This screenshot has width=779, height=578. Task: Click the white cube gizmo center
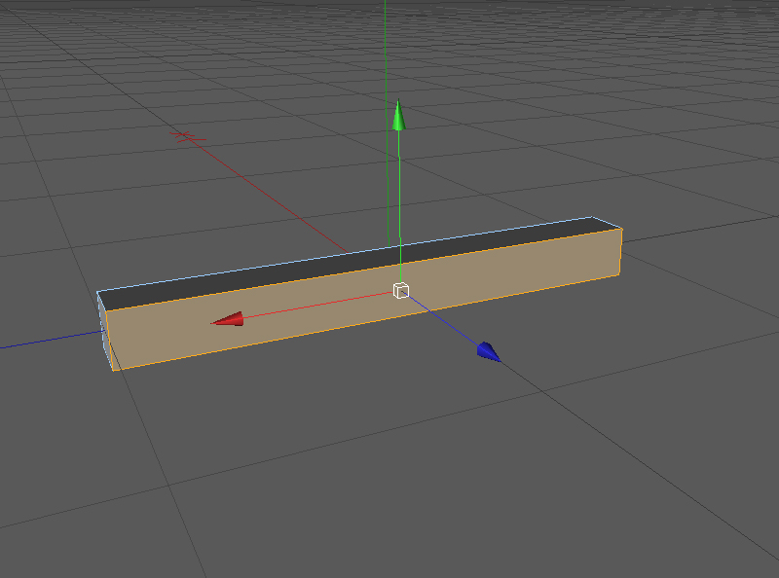[401, 291]
